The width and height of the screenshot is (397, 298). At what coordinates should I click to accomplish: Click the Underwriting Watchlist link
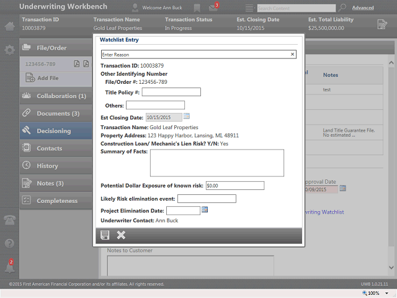[324, 212]
